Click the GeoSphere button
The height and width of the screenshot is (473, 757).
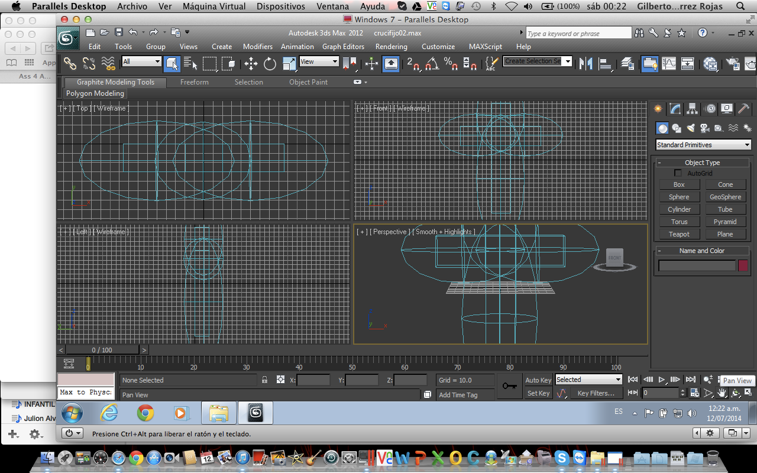725,197
